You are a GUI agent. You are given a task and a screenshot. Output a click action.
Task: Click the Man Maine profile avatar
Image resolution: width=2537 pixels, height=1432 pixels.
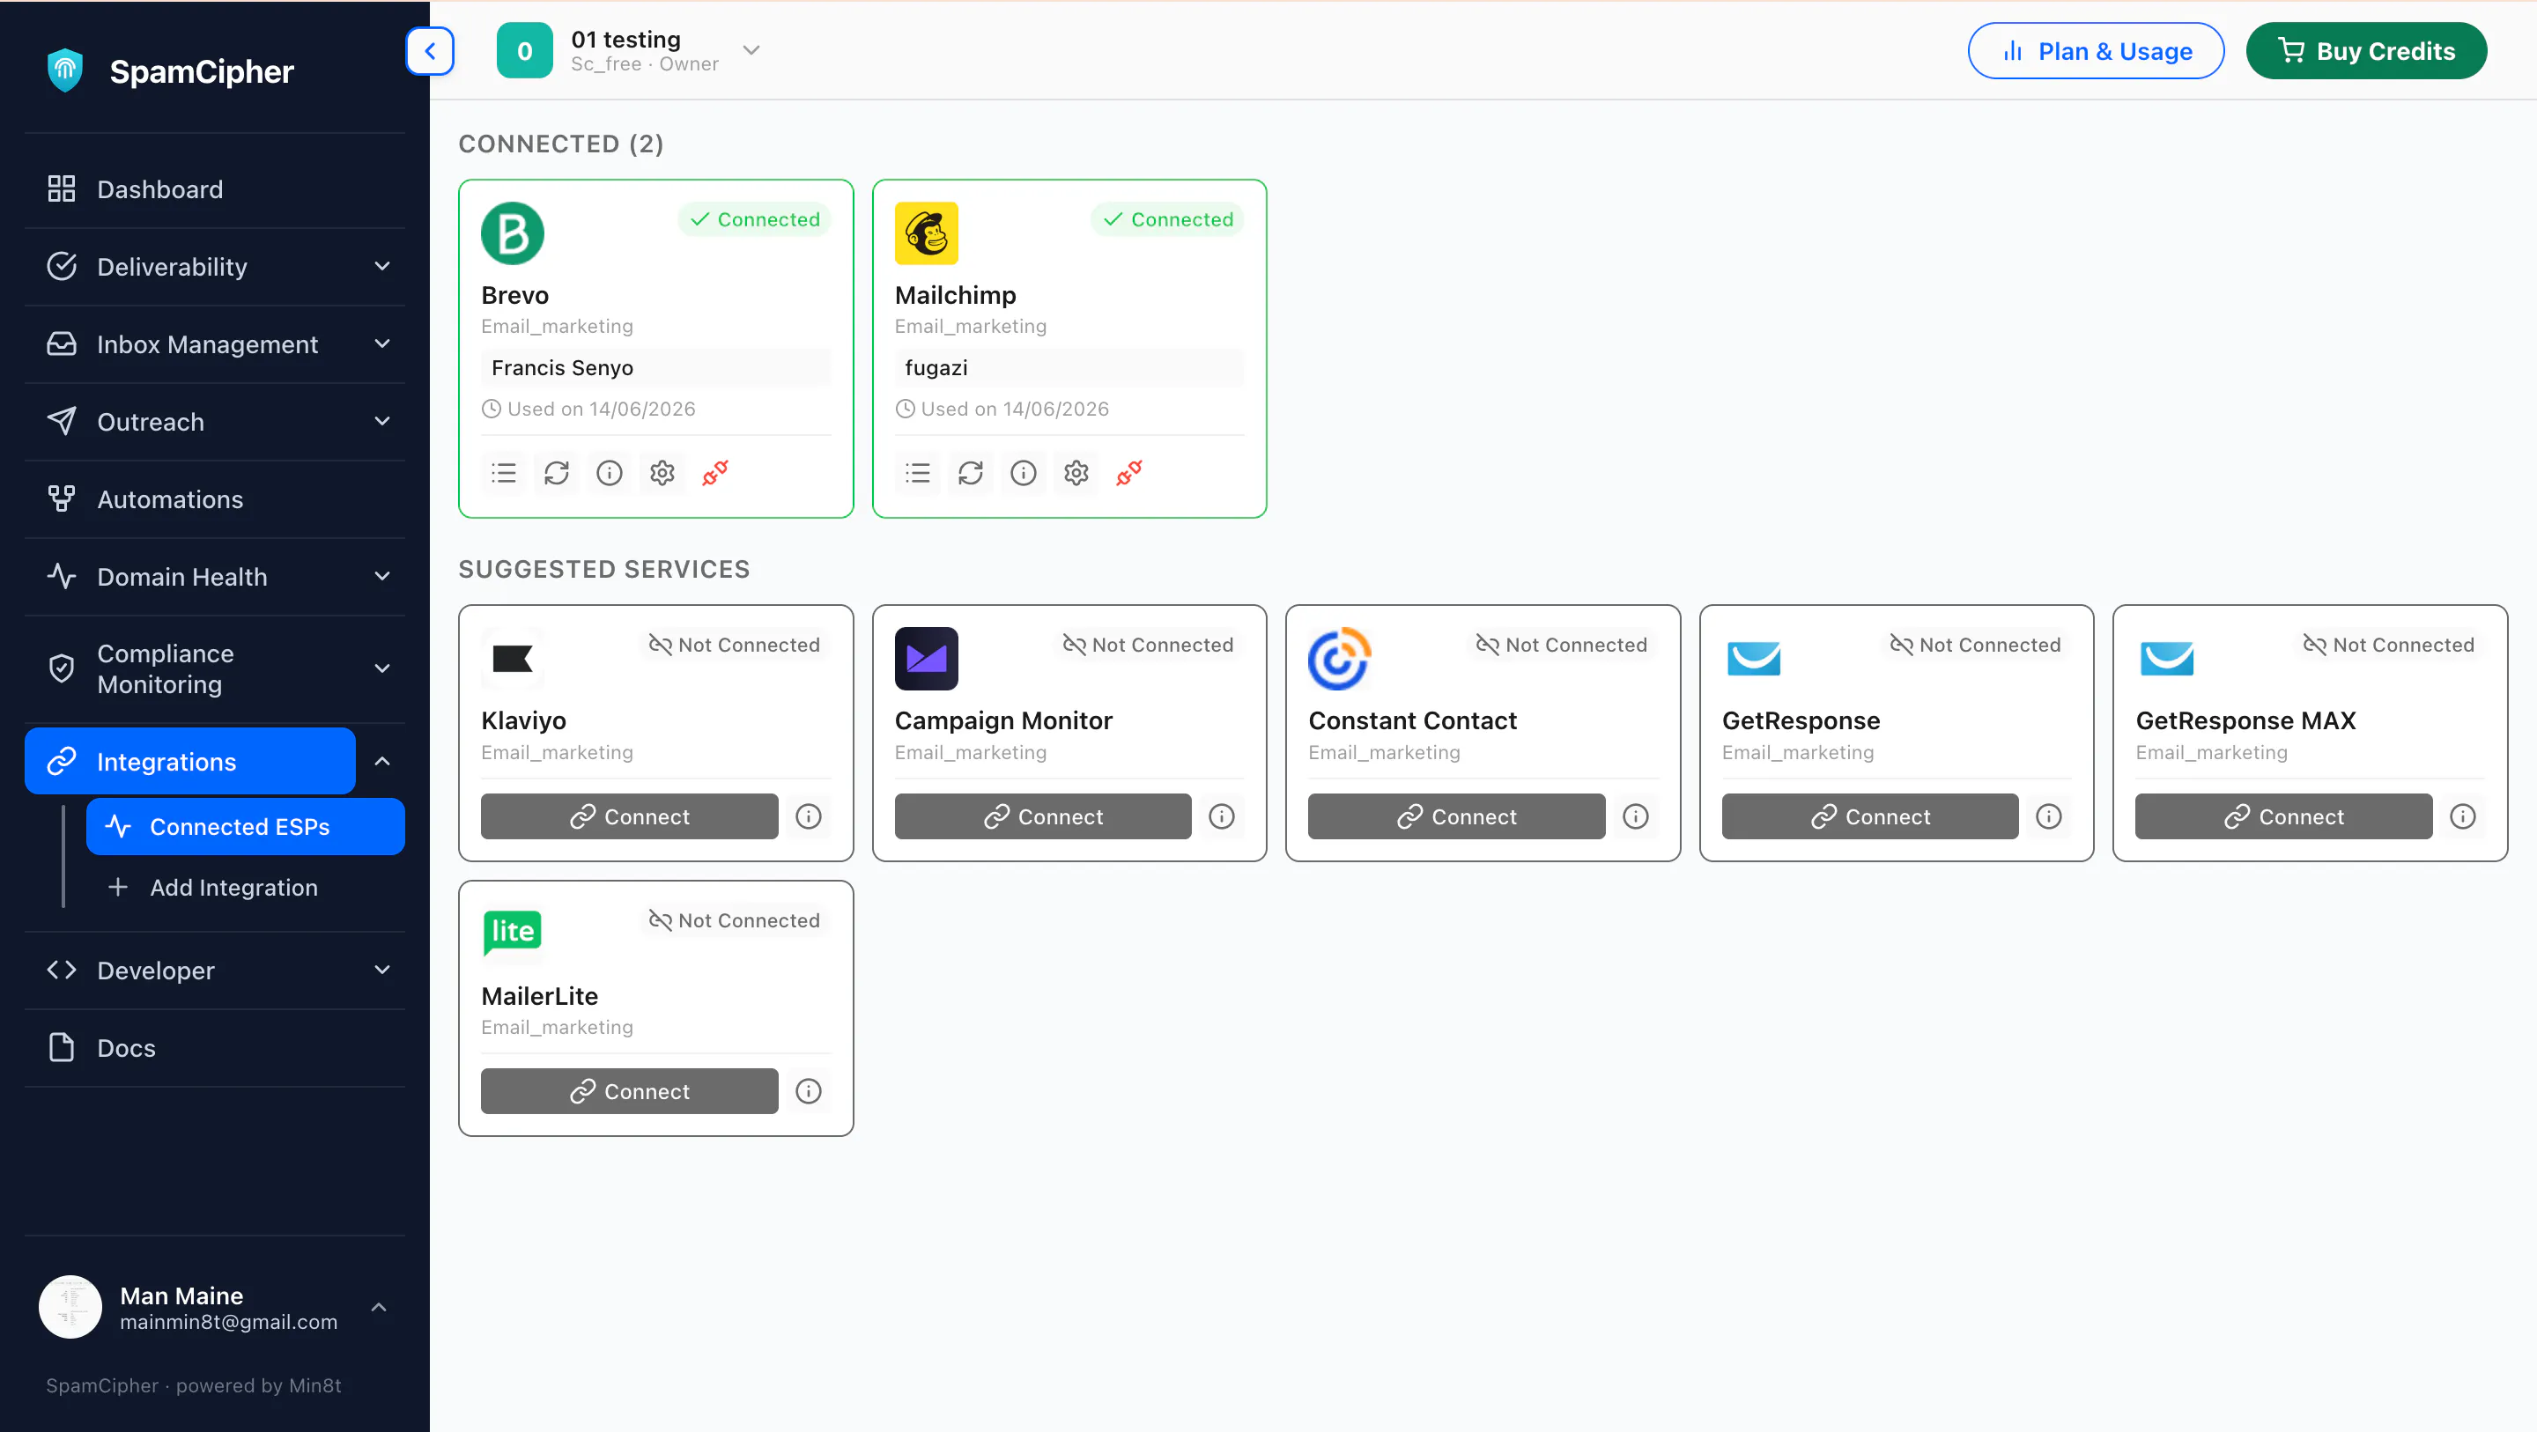(70, 1307)
